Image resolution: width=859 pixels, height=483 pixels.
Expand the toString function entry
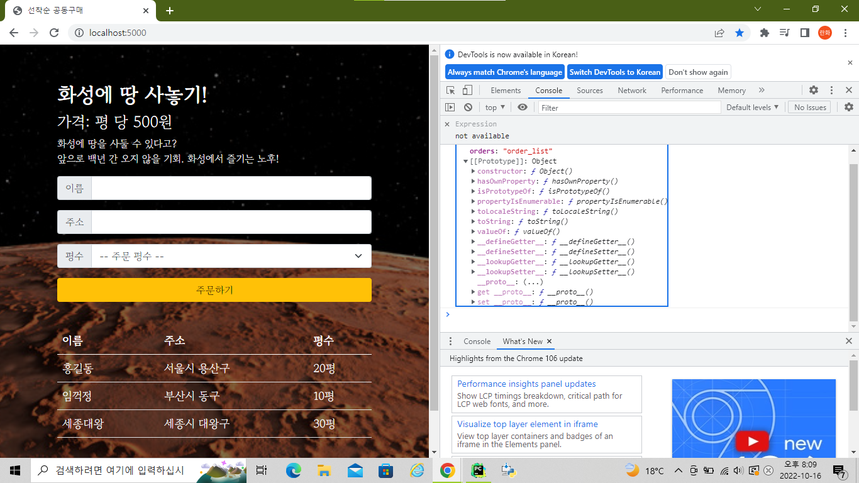474,222
